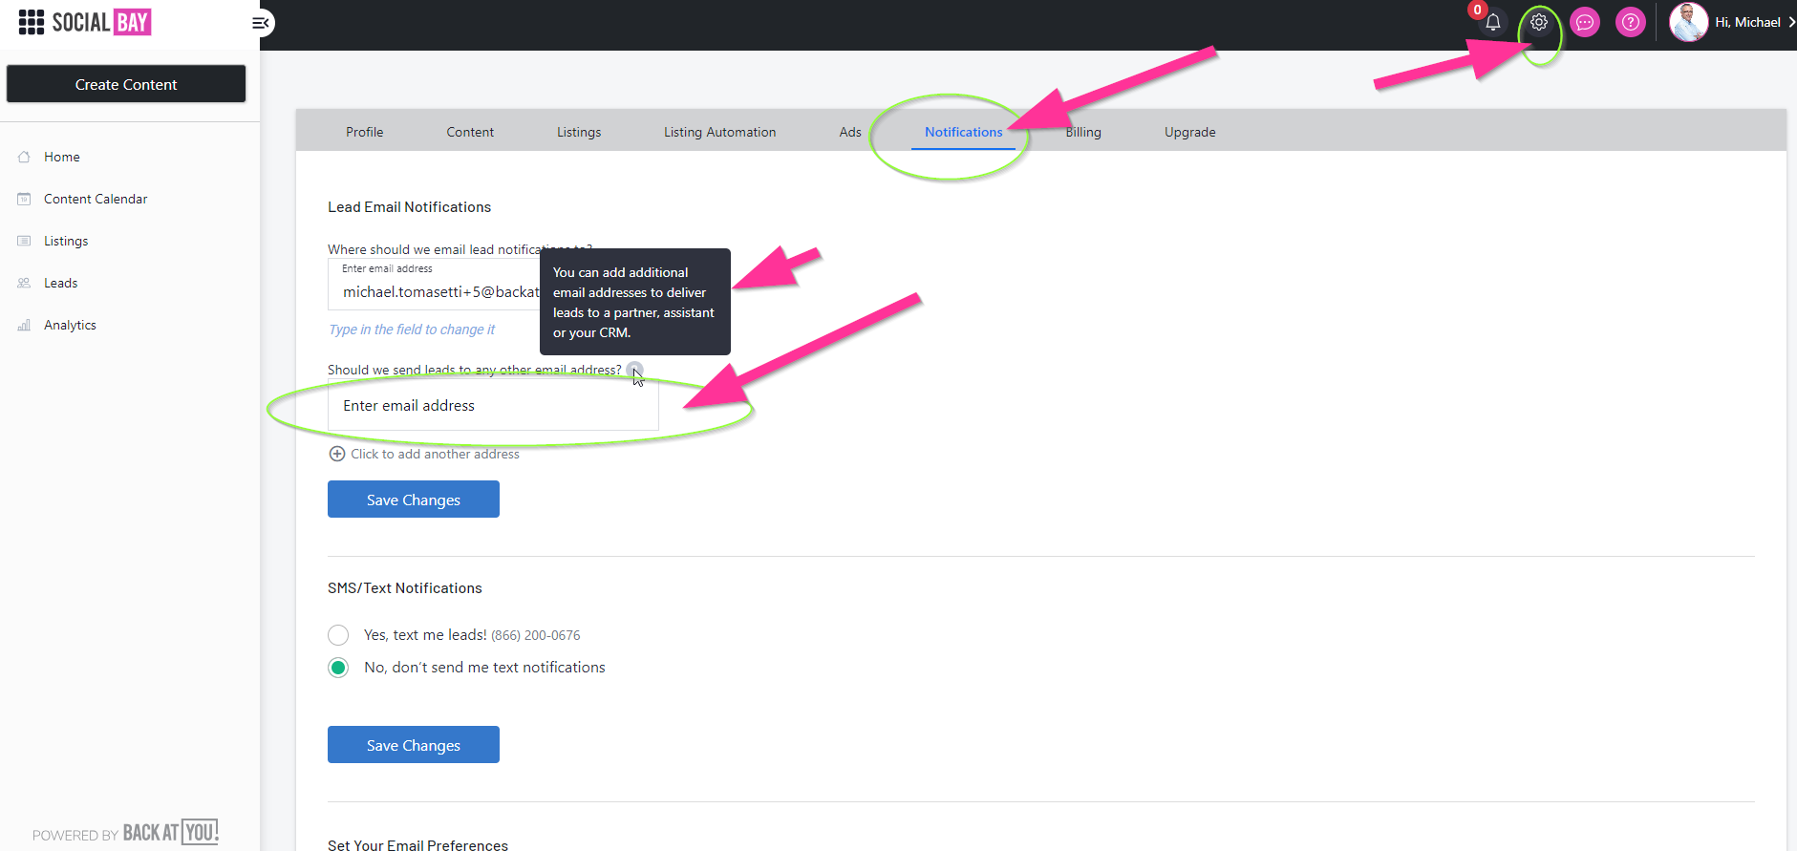Click the Content Calendar icon in sidebar

[24, 199]
